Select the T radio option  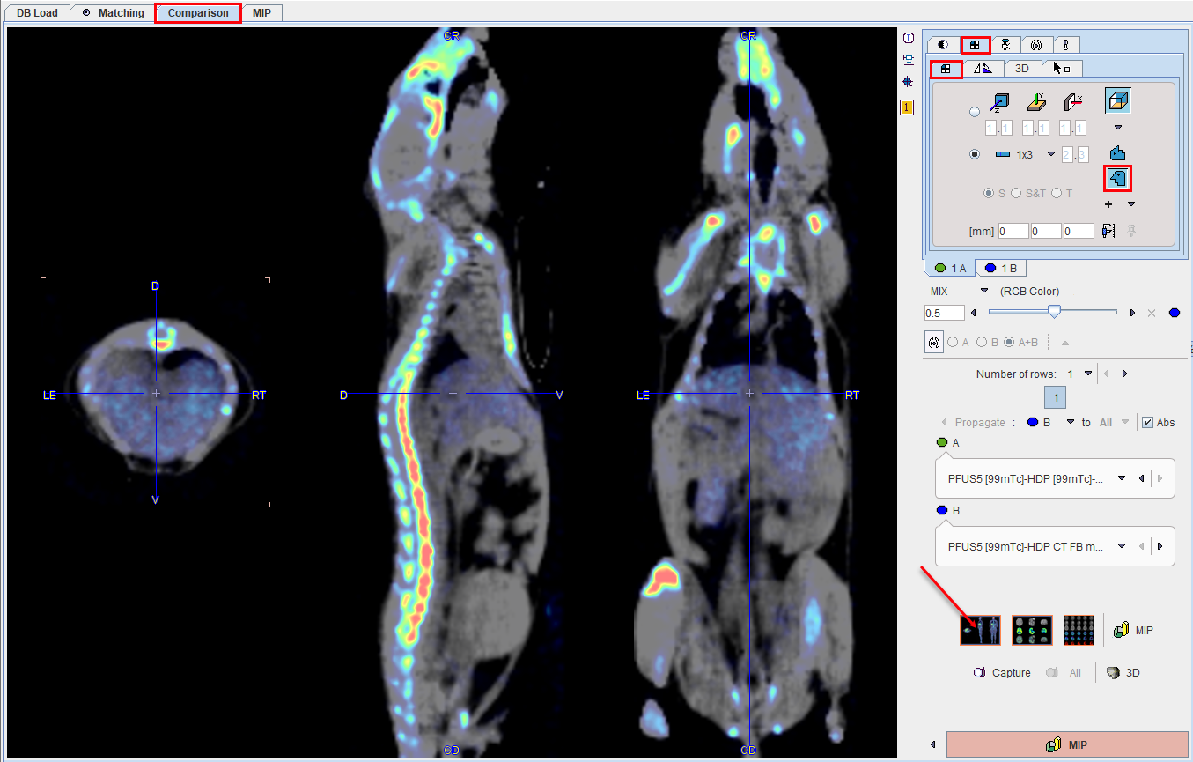(1057, 193)
